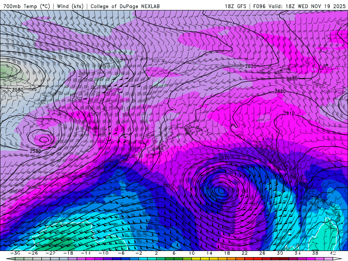Click the positive 6 color bar value
This screenshot has width=348, height=261.
tap(174, 253)
